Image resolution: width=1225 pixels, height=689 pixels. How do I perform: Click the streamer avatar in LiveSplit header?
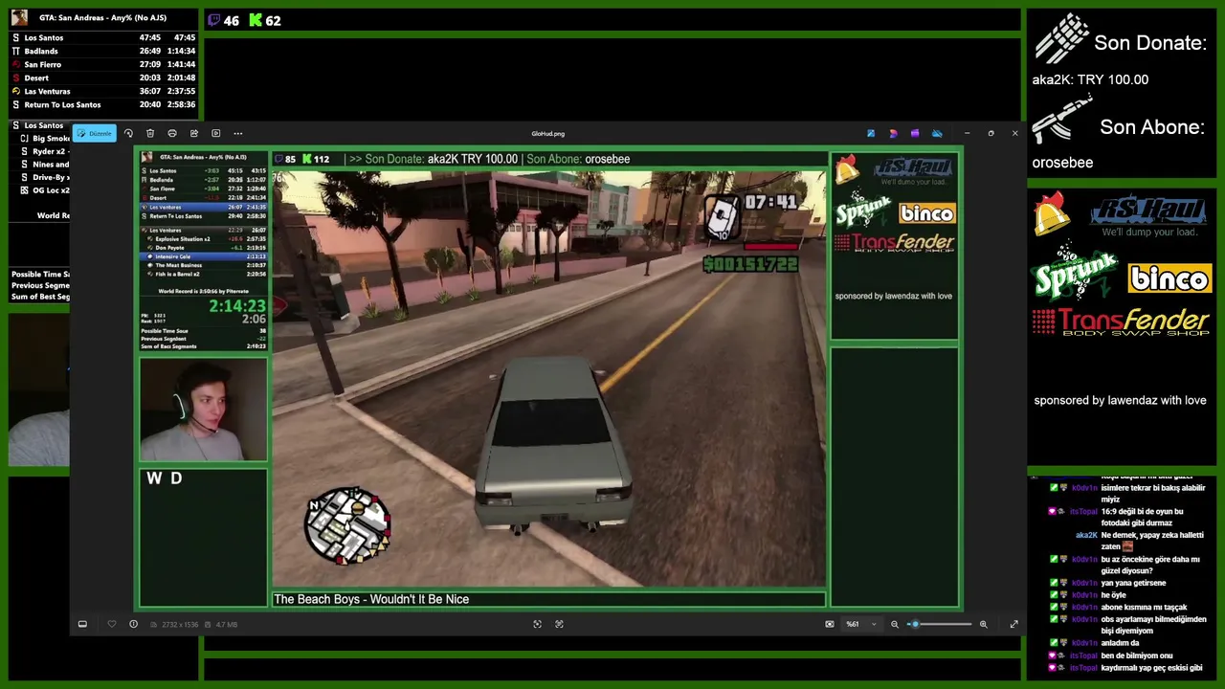click(x=19, y=17)
